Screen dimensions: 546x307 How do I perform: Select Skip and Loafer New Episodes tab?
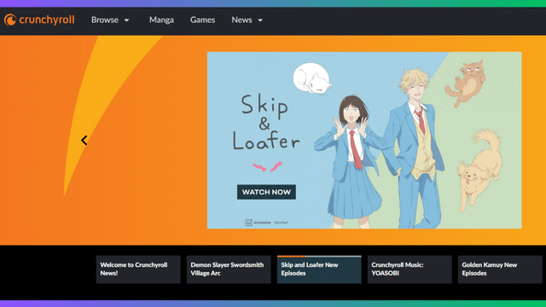coord(319,269)
